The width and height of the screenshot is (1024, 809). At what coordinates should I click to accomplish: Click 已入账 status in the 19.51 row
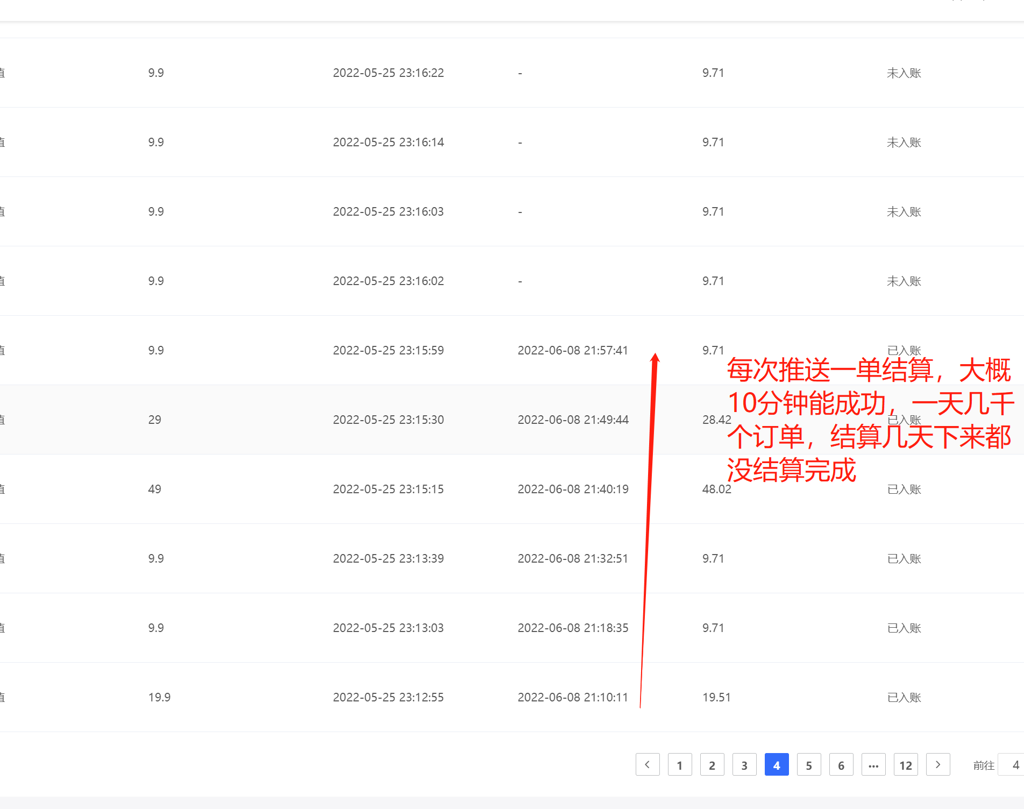904,697
